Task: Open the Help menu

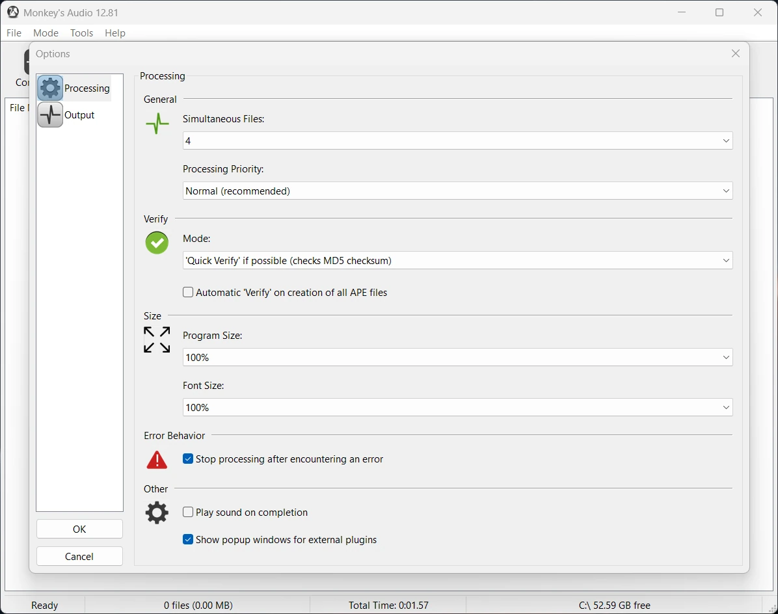Action: pos(115,33)
